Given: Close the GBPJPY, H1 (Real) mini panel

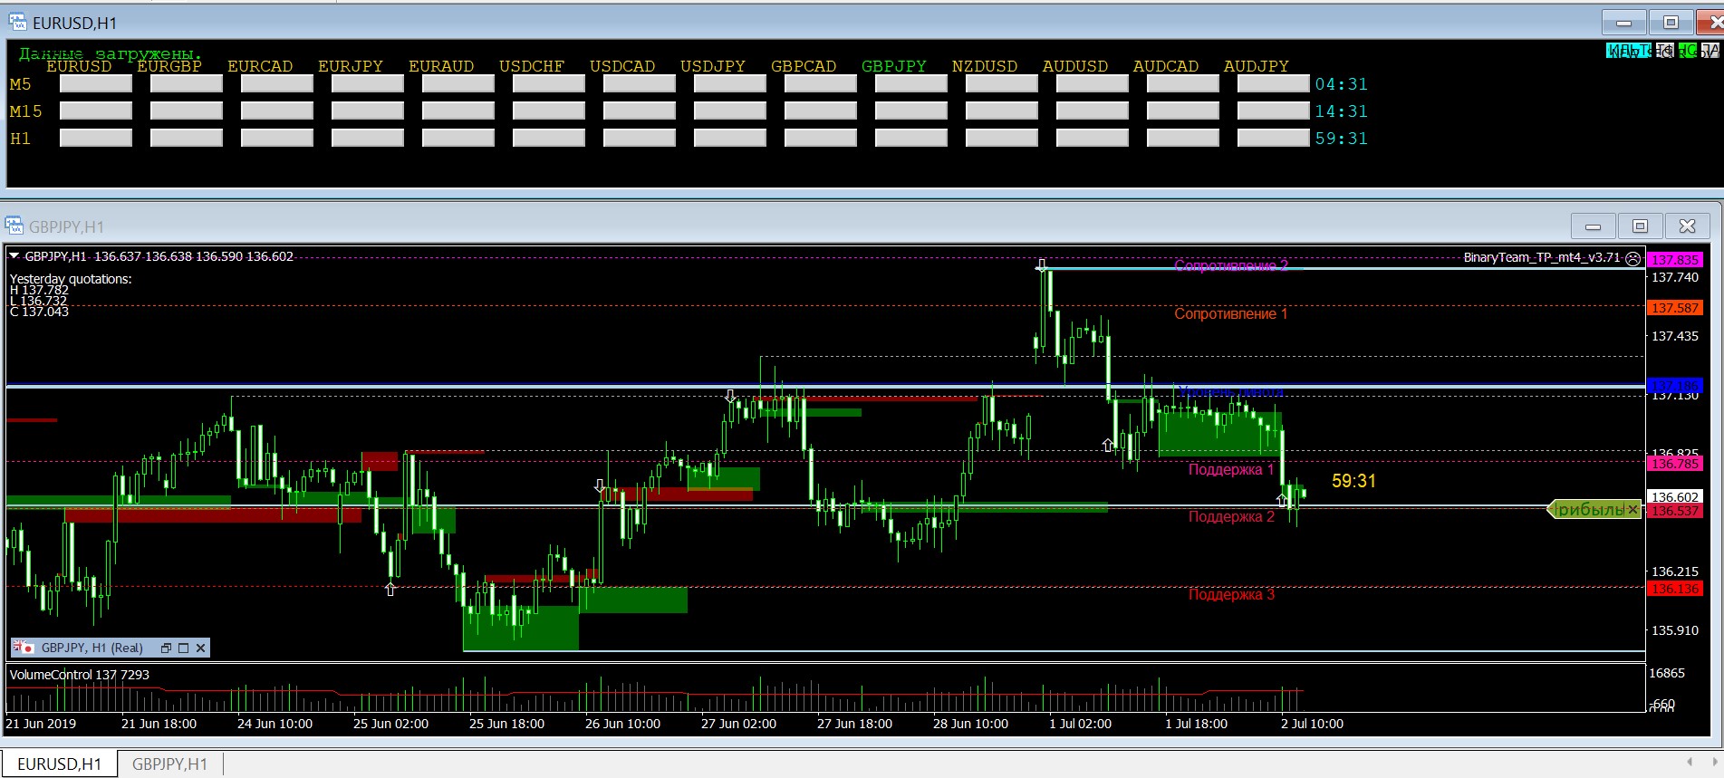Looking at the screenshot, I should (x=201, y=648).
